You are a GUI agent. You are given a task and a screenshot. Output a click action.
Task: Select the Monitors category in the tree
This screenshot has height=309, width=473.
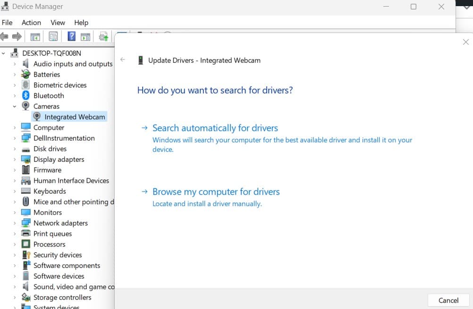point(47,212)
